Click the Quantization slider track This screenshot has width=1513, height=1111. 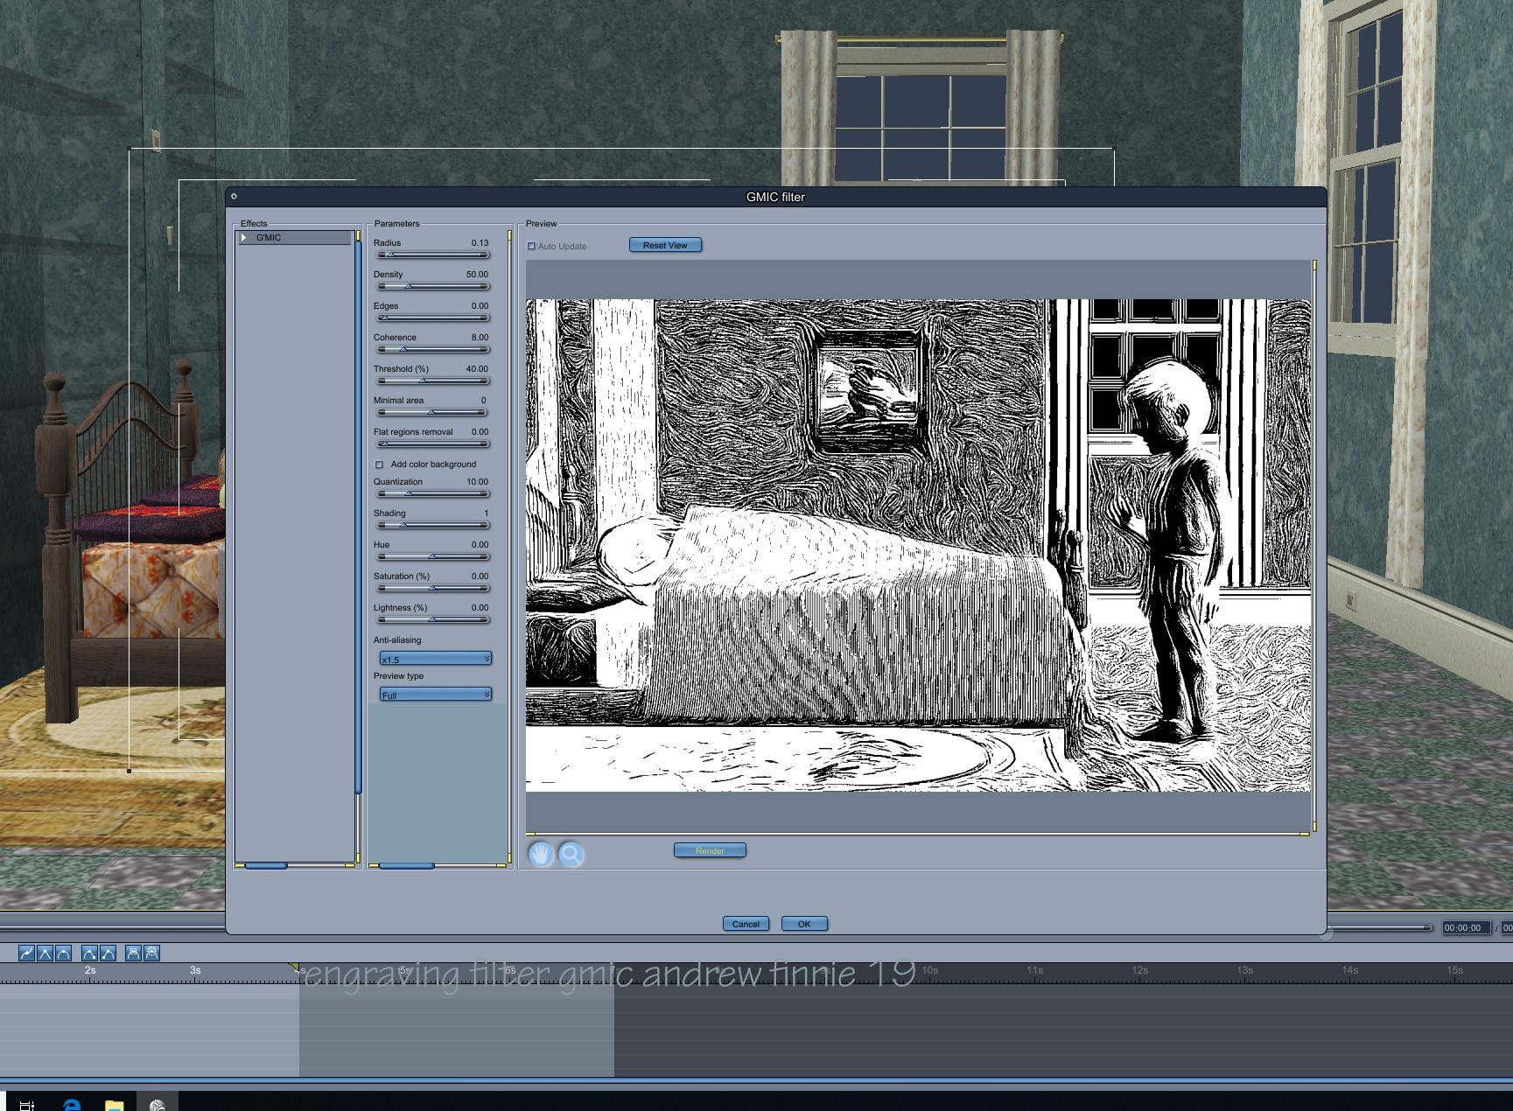tap(433, 493)
